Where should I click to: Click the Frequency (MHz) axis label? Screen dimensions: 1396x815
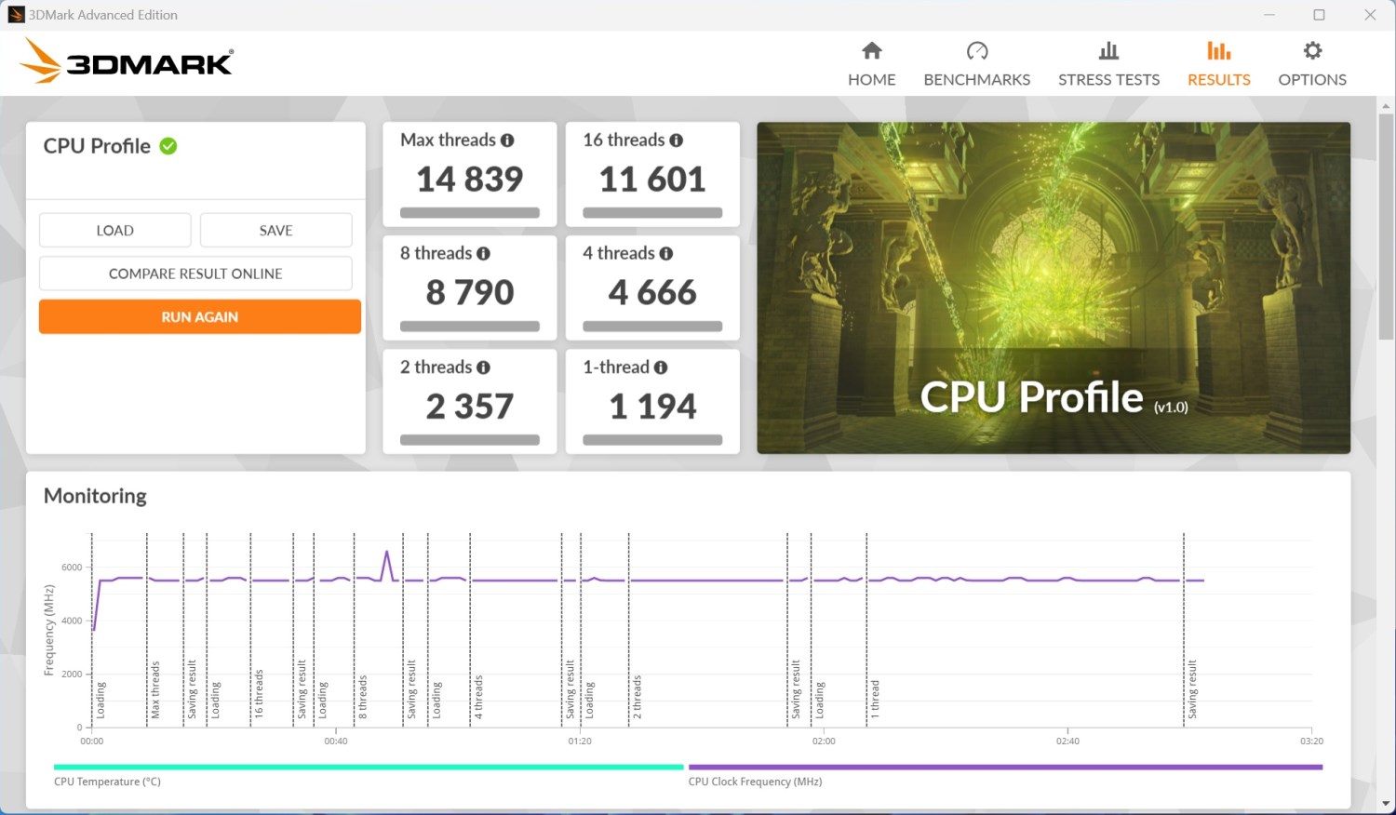click(49, 630)
